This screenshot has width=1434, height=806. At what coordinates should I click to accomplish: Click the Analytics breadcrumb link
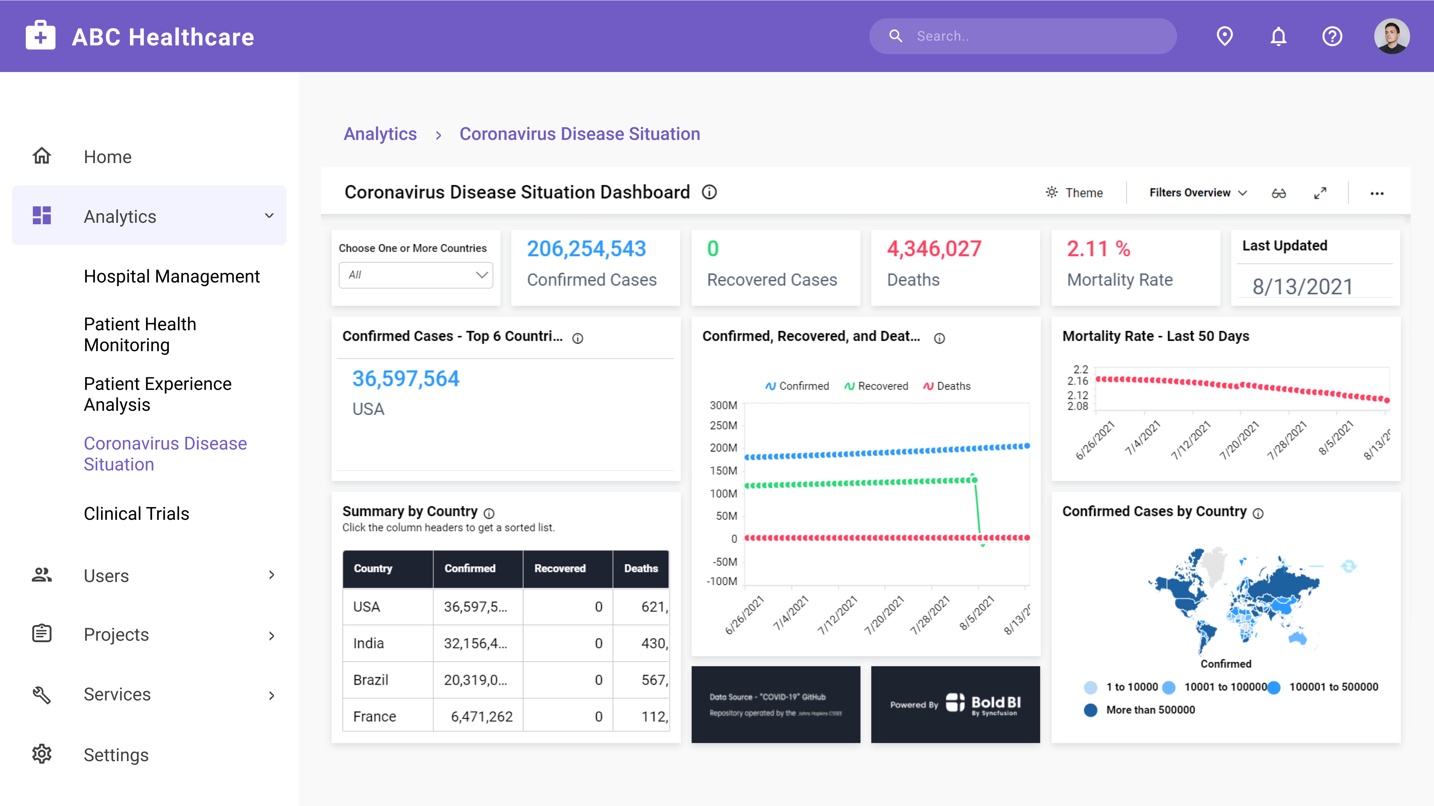pos(380,134)
